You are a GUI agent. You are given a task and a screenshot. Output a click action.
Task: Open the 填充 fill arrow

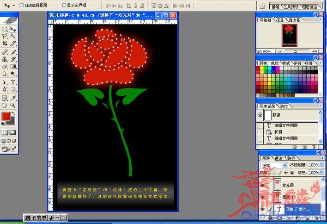(x=322, y=172)
